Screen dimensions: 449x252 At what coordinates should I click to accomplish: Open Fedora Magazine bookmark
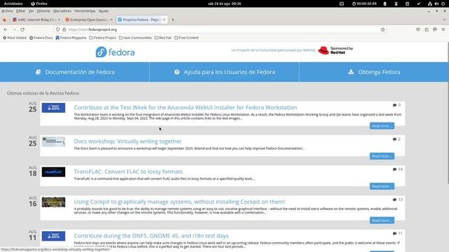click(x=71, y=38)
